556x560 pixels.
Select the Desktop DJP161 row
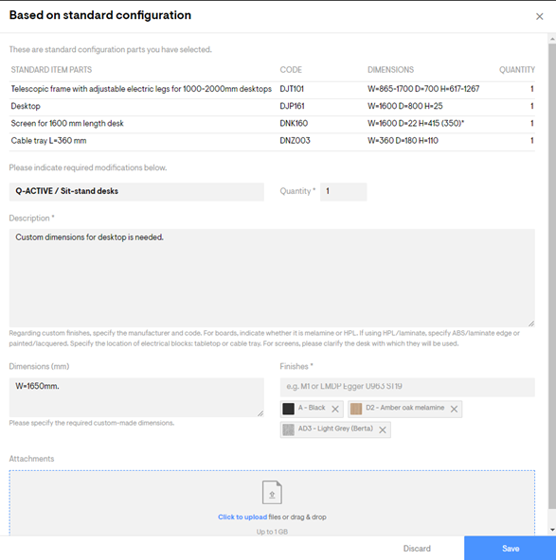[272, 107]
